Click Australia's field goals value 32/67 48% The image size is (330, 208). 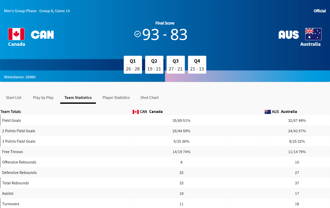pos(297,121)
